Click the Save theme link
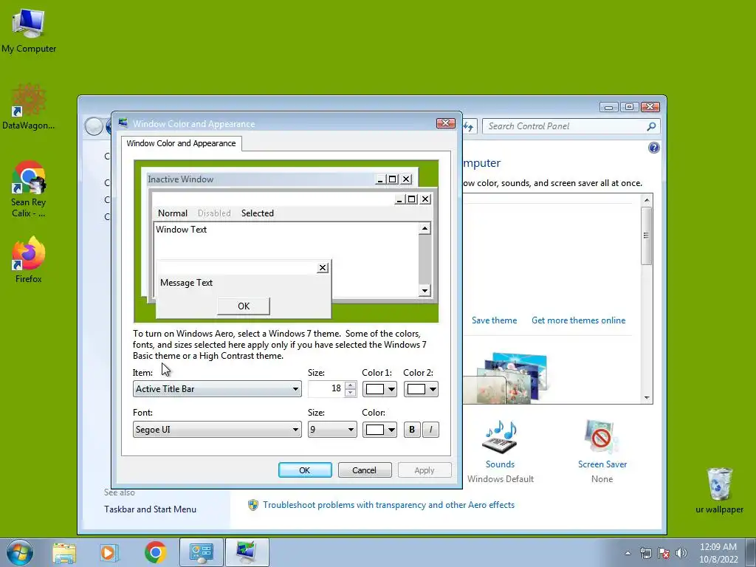Viewport: 756px width, 567px height. click(494, 320)
